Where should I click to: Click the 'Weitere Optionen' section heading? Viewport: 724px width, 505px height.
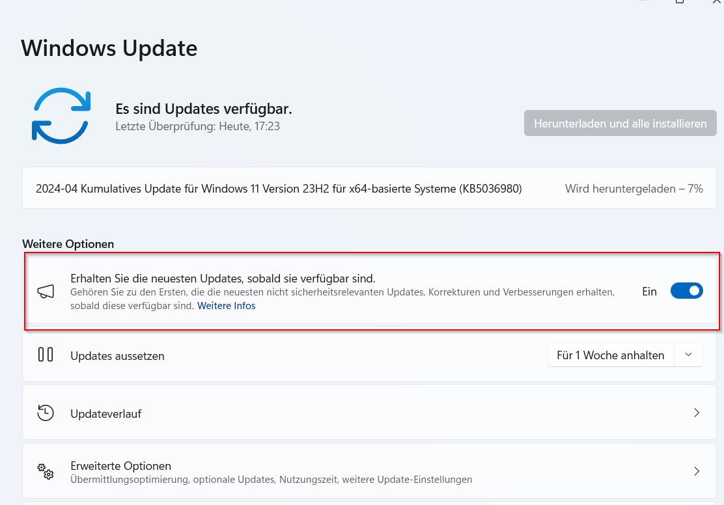click(68, 244)
